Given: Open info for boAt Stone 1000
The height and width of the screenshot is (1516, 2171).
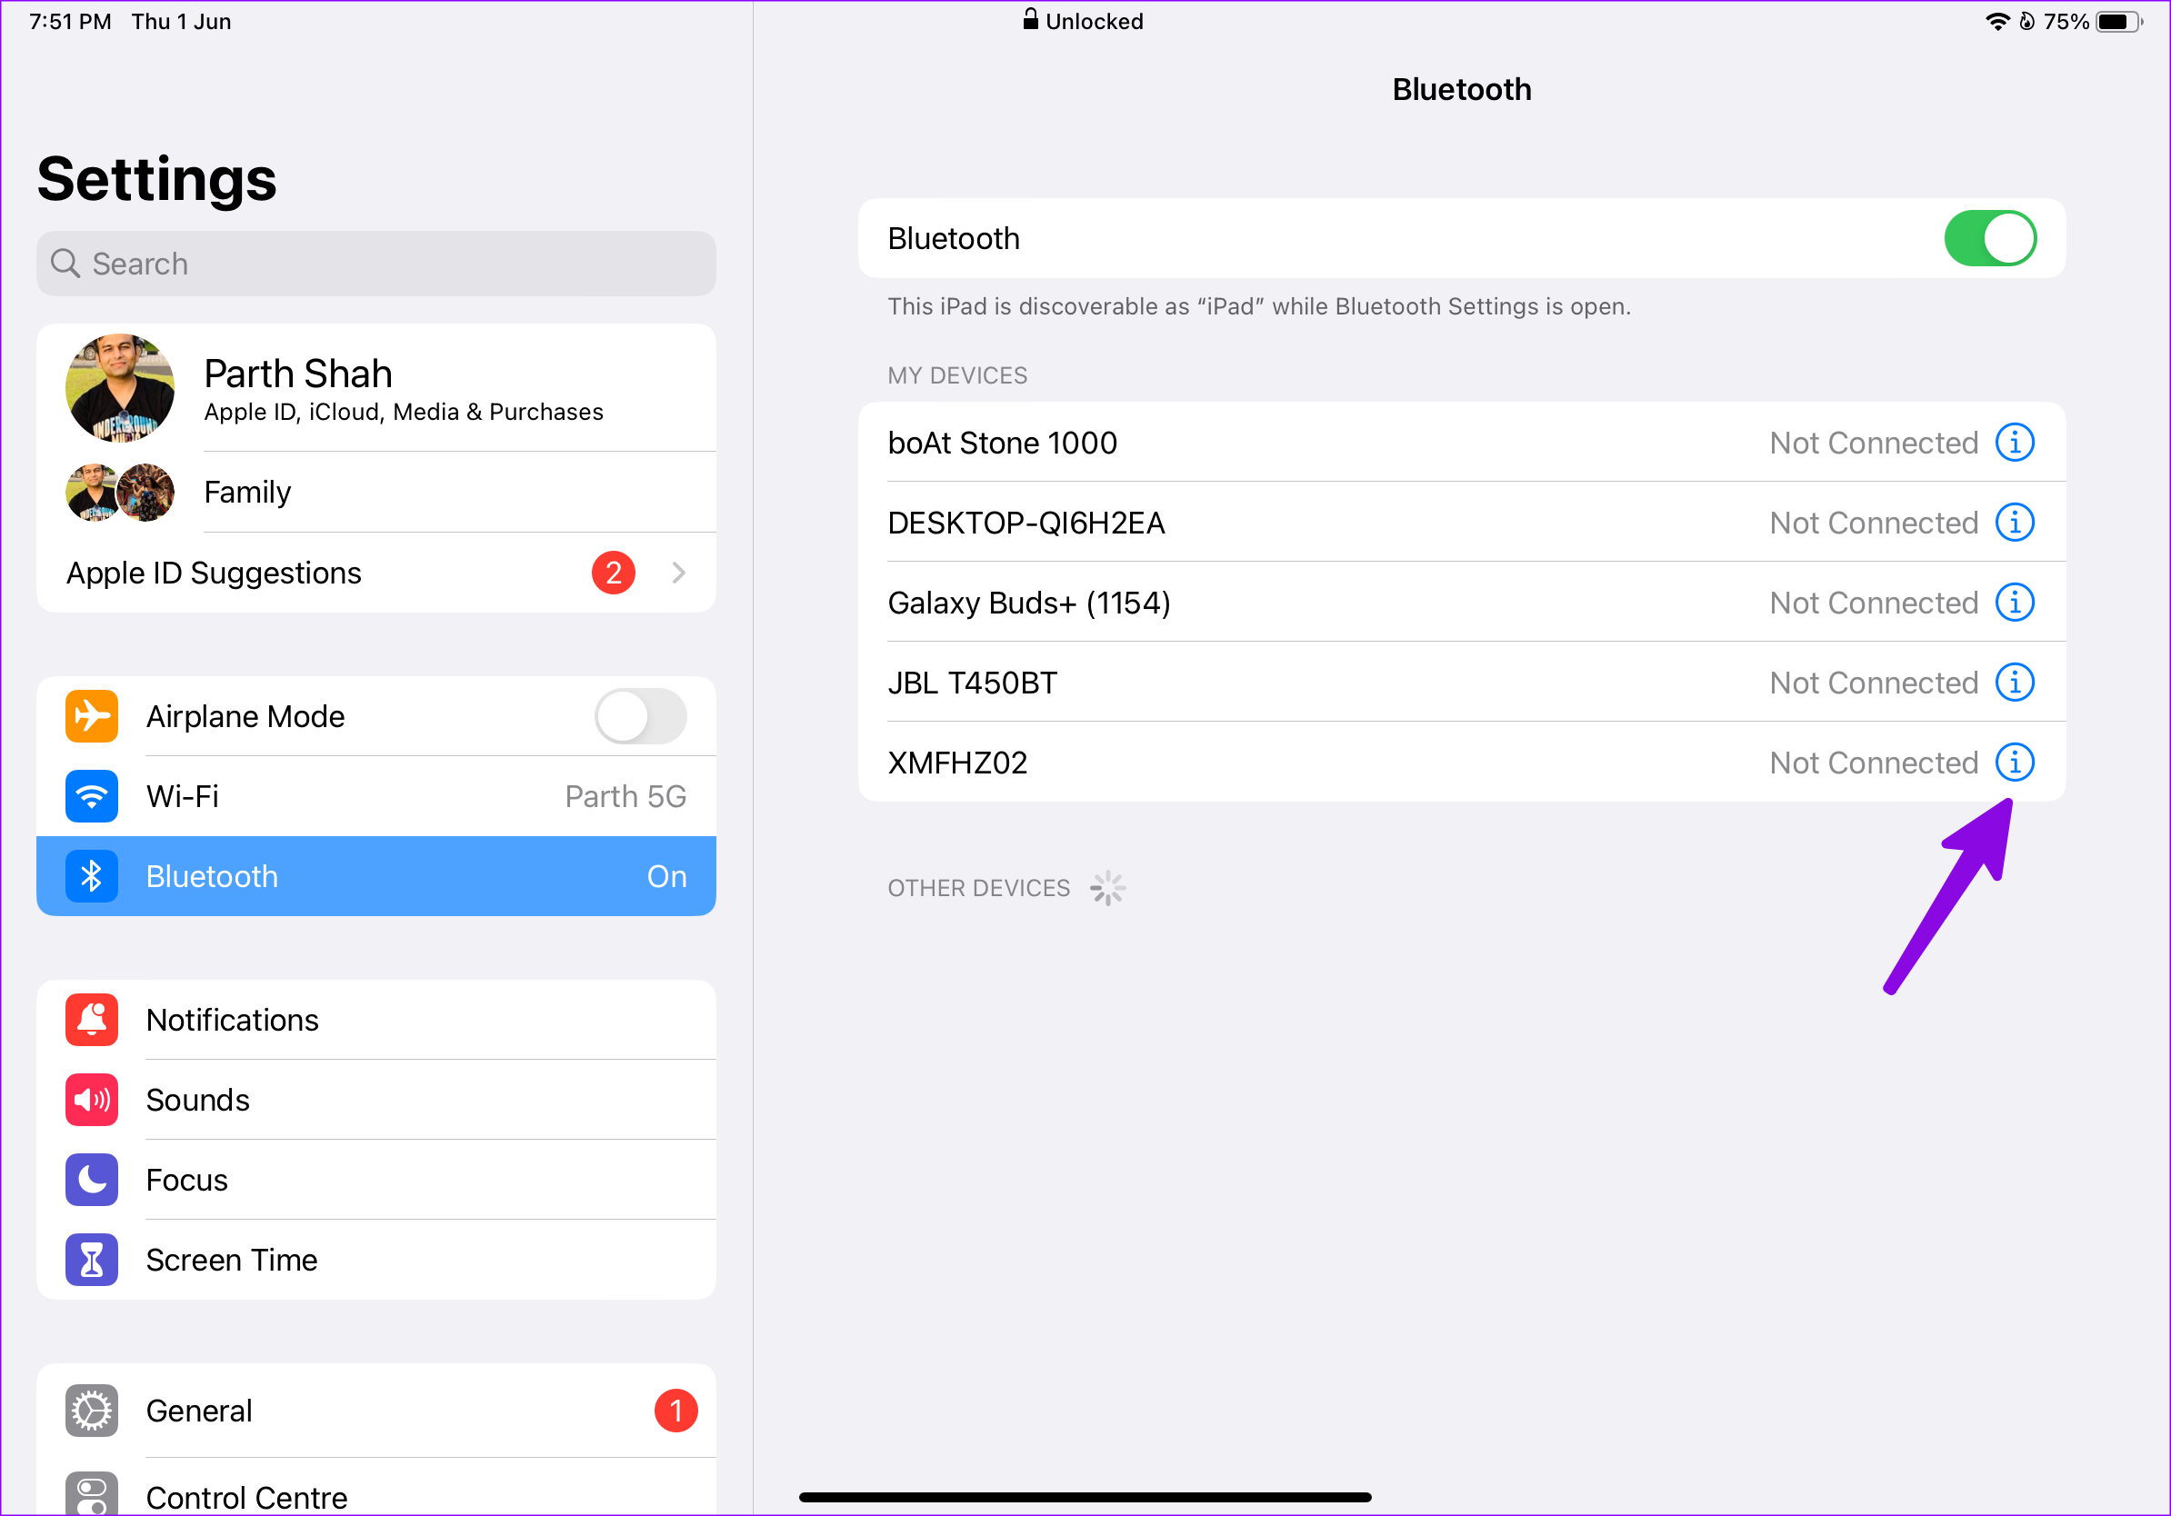Looking at the screenshot, I should (x=2014, y=443).
